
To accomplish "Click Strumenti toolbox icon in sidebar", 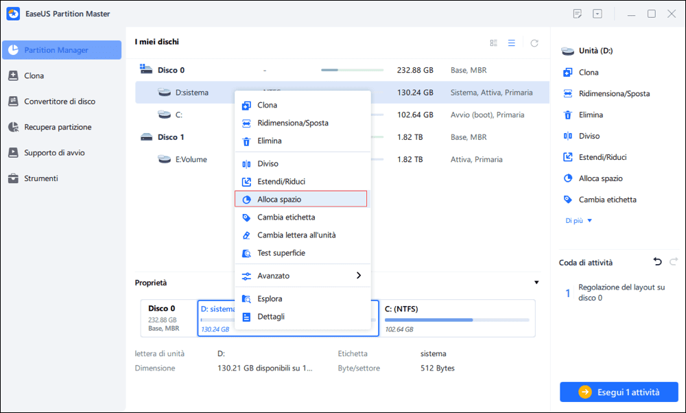I will pyautogui.click(x=13, y=178).
